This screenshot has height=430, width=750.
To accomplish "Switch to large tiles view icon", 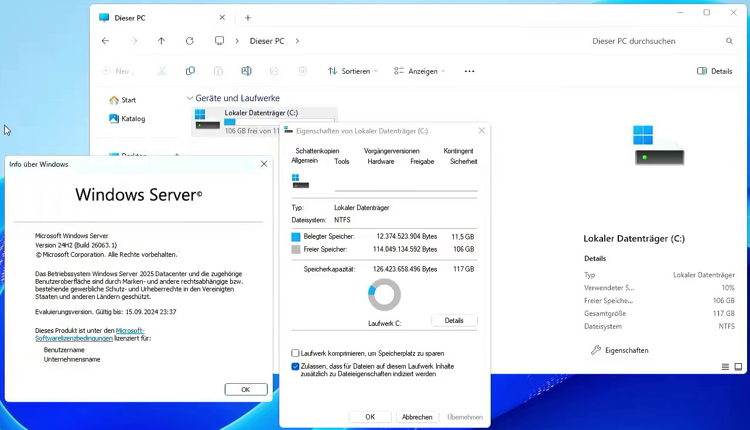I will 738,367.
